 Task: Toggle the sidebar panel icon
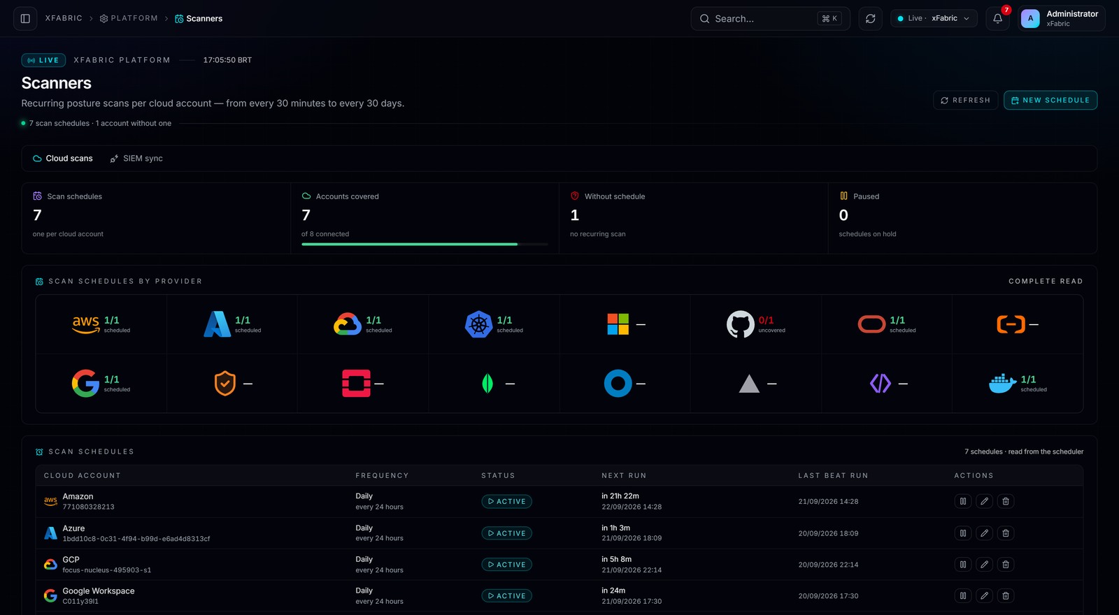point(25,19)
